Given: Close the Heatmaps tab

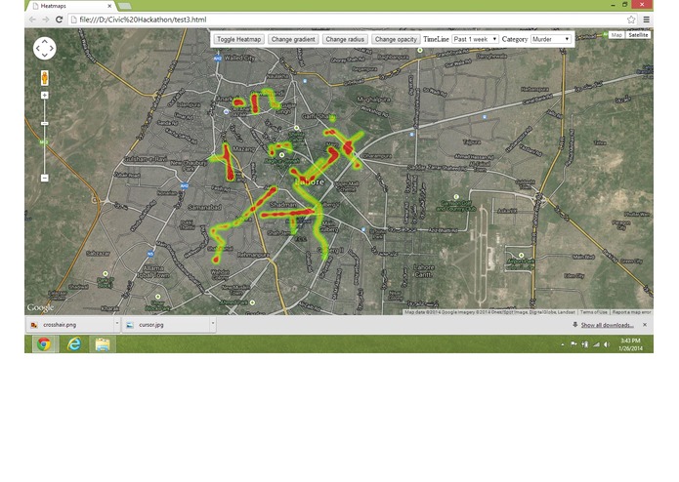Looking at the screenshot, I should click(x=109, y=6).
